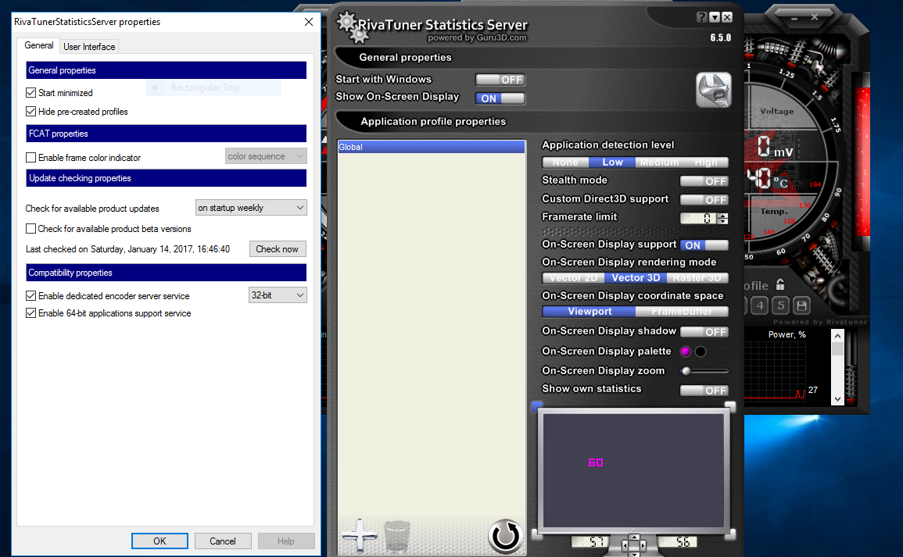Open RivaTuner help question mark icon

coord(701,17)
